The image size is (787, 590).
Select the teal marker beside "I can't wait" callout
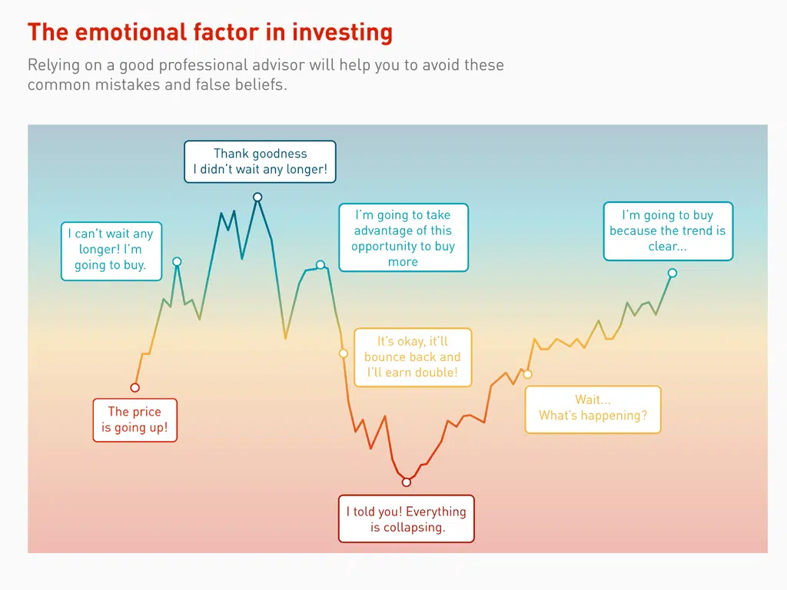coord(177,262)
